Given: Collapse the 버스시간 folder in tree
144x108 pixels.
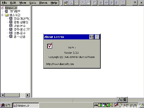Looking at the screenshot, I should point(3,15).
